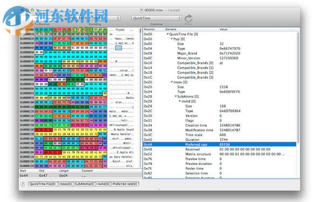The width and height of the screenshot is (323, 202).
Task: Click the 0x44 Start value
Action: point(24,176)
